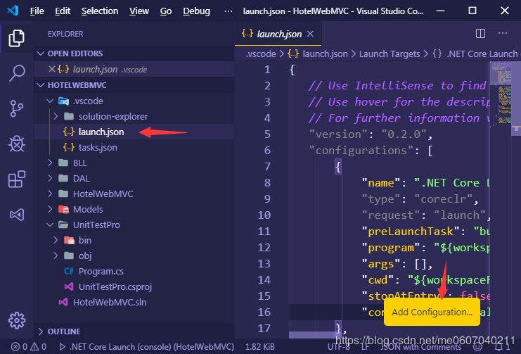This screenshot has height=354, width=521.
Task: Click the minimap code overview
Action: tap(505, 91)
